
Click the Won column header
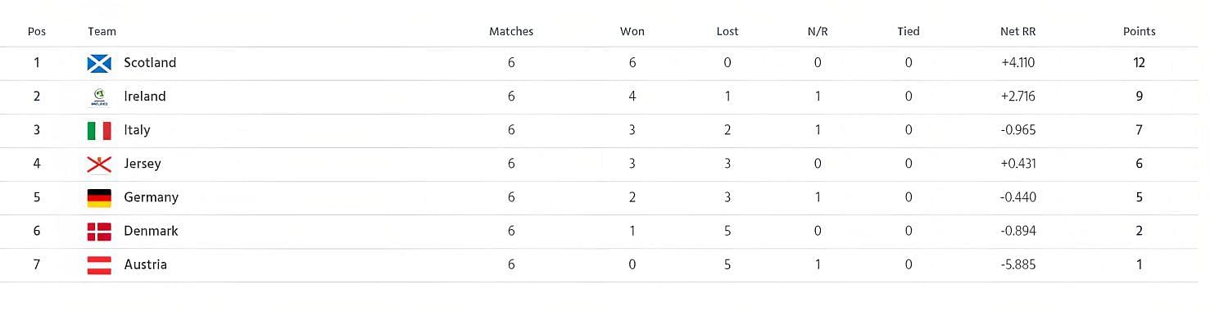click(632, 31)
